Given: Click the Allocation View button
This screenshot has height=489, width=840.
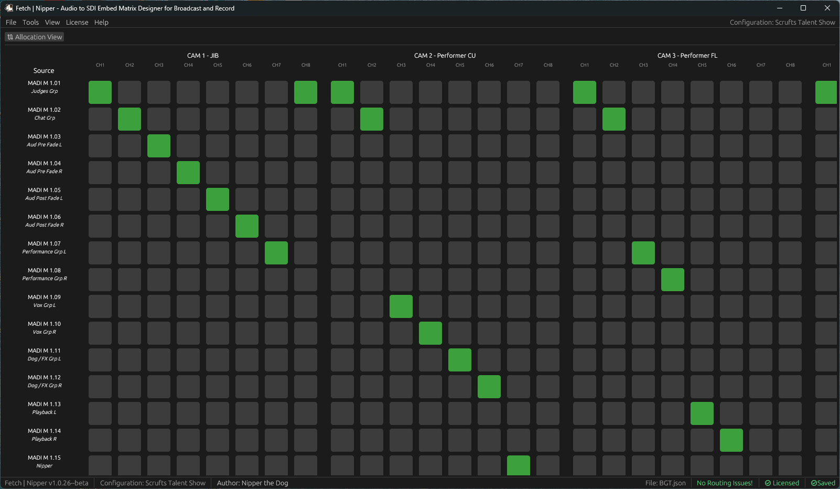Looking at the screenshot, I should pyautogui.click(x=34, y=37).
